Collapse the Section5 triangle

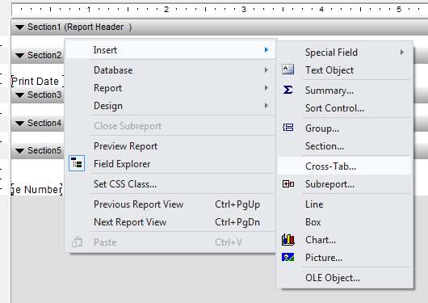coord(19,150)
